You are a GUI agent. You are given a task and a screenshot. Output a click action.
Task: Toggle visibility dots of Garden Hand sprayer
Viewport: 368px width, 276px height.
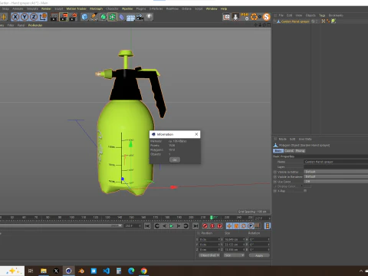click(x=317, y=21)
